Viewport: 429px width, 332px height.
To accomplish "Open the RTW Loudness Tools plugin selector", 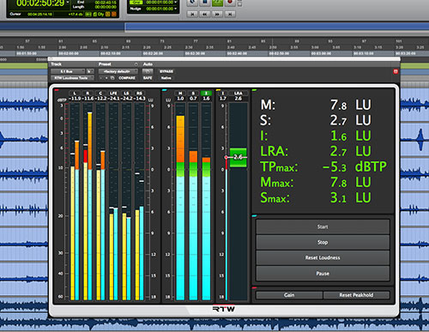I will point(72,78).
